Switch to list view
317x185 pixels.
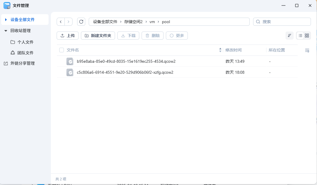pos(300,36)
